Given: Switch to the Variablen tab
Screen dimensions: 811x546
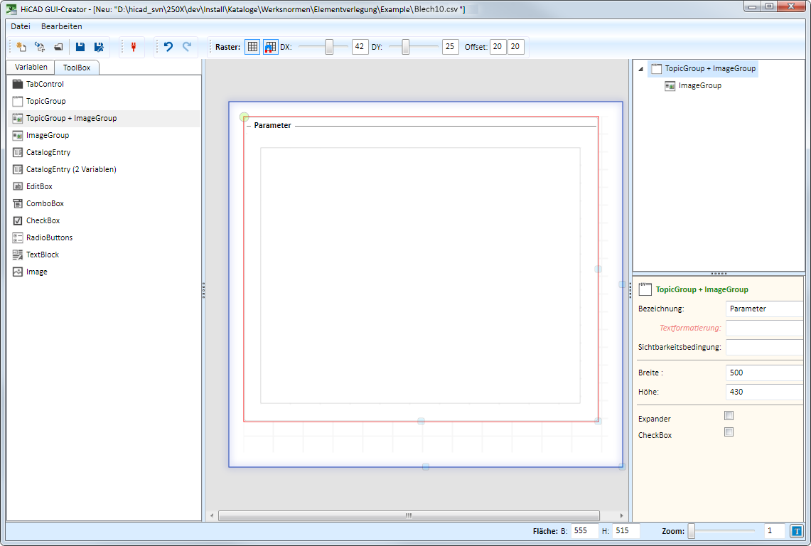Looking at the screenshot, I should [31, 67].
